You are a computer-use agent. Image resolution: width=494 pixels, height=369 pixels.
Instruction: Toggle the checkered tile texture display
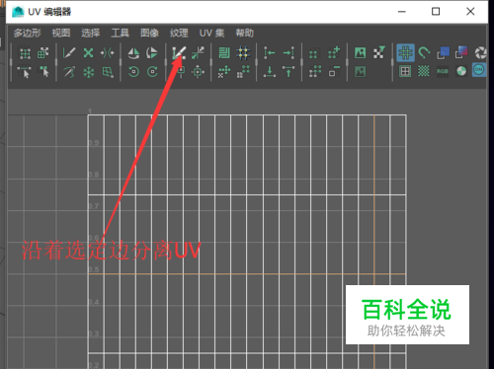click(x=424, y=71)
